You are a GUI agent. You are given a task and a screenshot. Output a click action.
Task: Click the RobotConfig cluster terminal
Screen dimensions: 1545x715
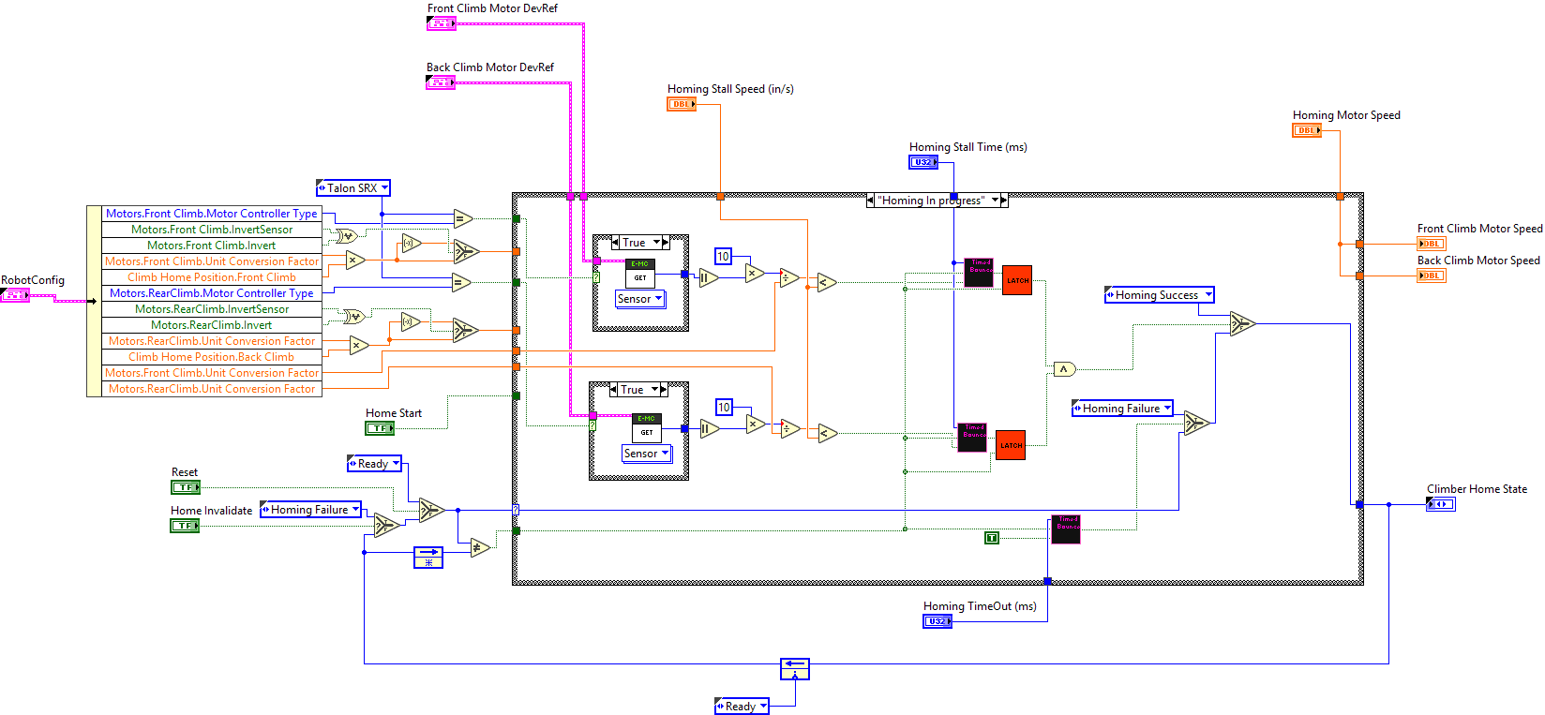click(x=15, y=295)
